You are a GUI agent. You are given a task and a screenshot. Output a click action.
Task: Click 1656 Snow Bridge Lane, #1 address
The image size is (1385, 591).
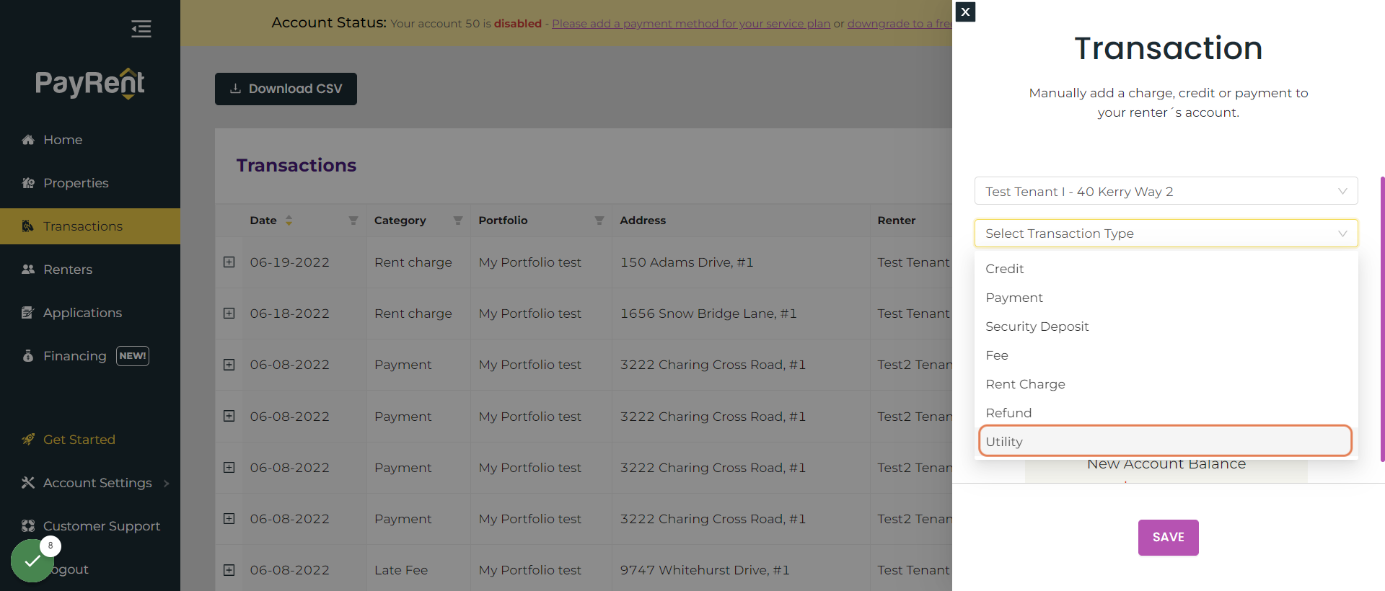(708, 314)
